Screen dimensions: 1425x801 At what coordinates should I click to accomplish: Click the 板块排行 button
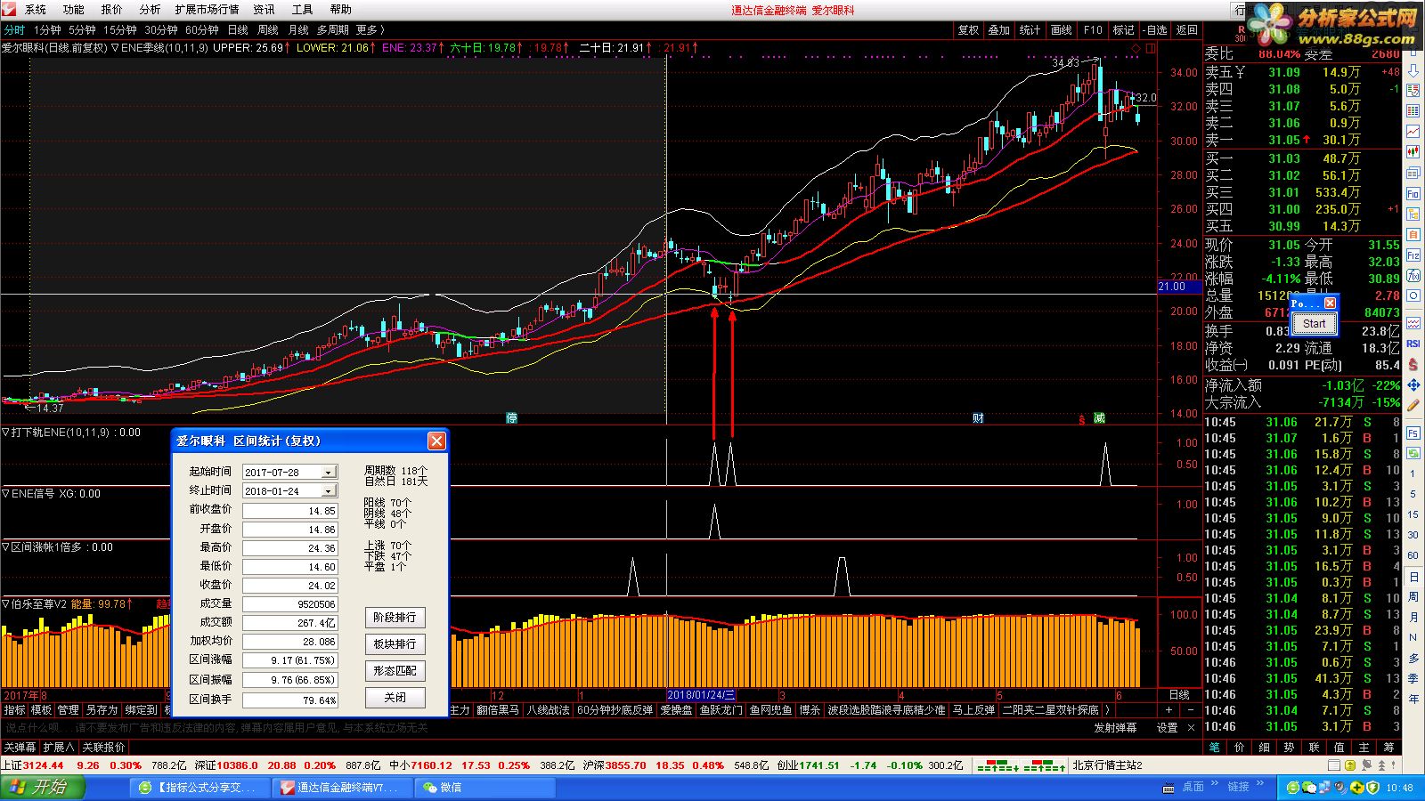click(395, 644)
